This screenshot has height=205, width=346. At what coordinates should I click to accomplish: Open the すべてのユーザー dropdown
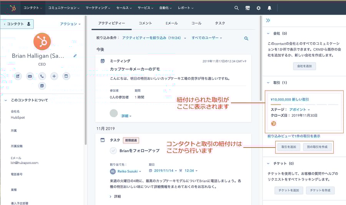(x=207, y=38)
